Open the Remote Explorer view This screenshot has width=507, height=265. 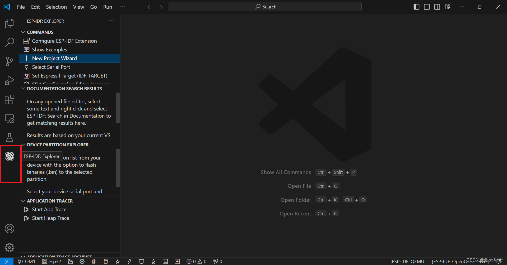[x=10, y=118]
